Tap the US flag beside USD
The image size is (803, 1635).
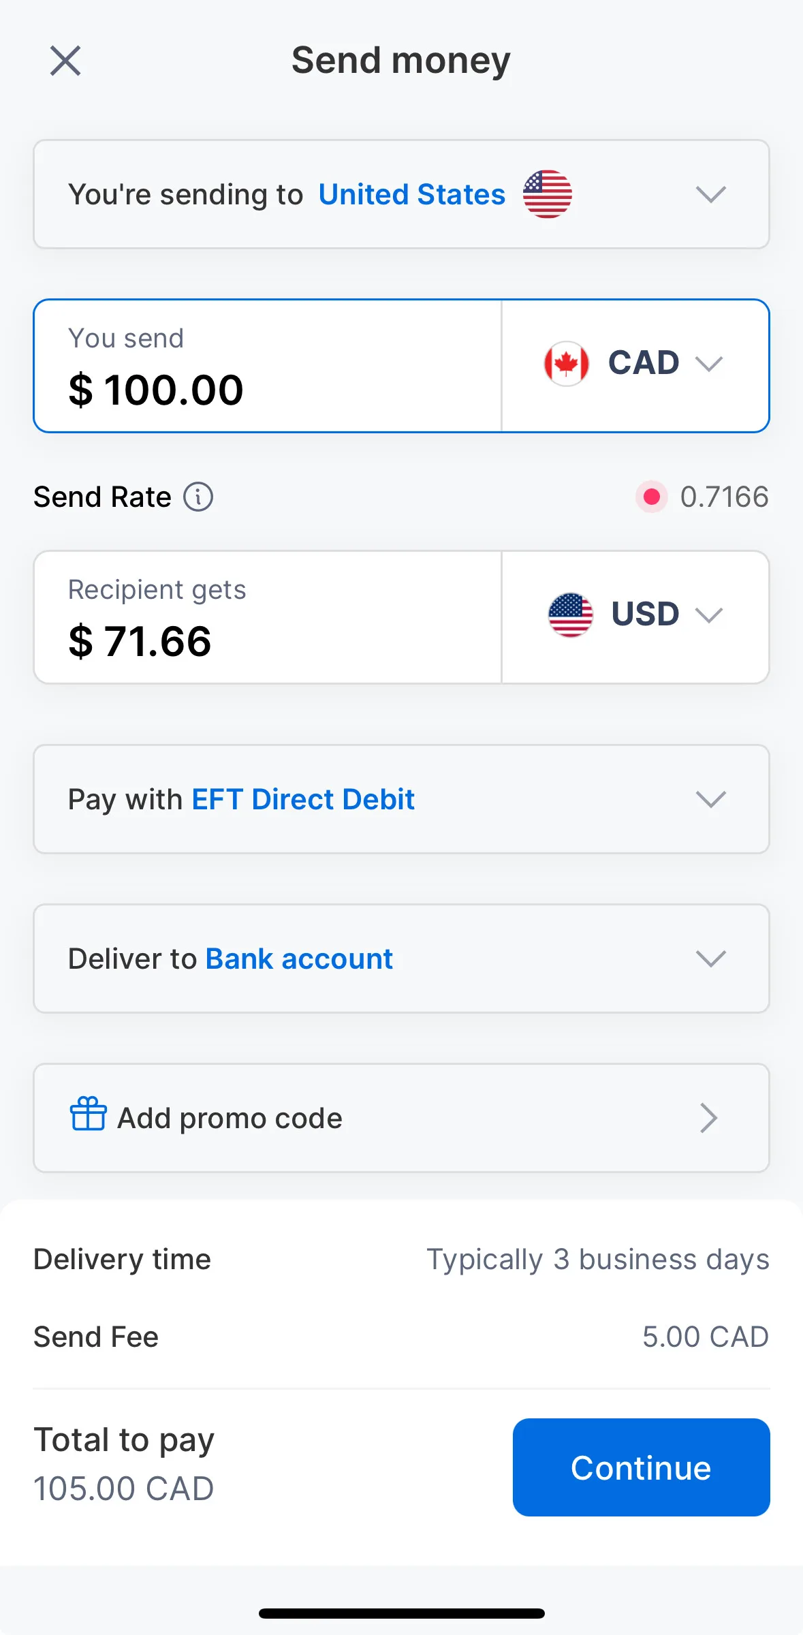(570, 614)
